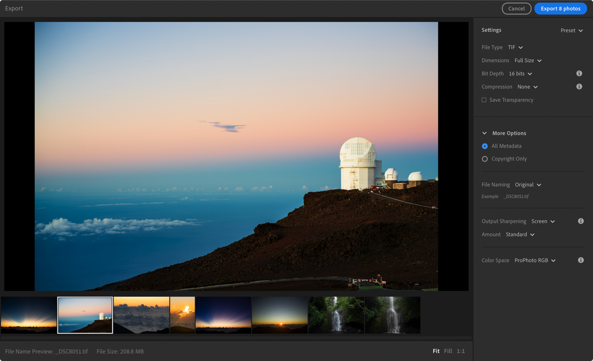Open the Dimensions Full Size dropdown
Image resolution: width=593 pixels, height=361 pixels.
pyautogui.click(x=528, y=61)
